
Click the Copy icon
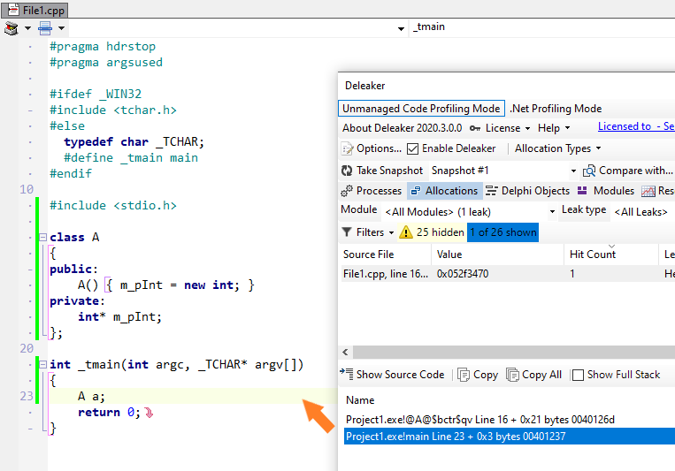click(464, 375)
